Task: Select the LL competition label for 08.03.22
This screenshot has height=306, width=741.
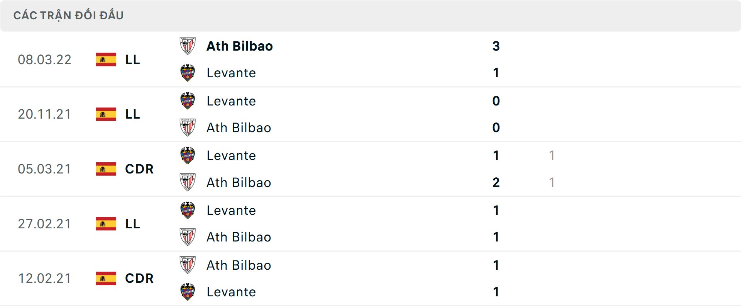Action: (x=132, y=59)
